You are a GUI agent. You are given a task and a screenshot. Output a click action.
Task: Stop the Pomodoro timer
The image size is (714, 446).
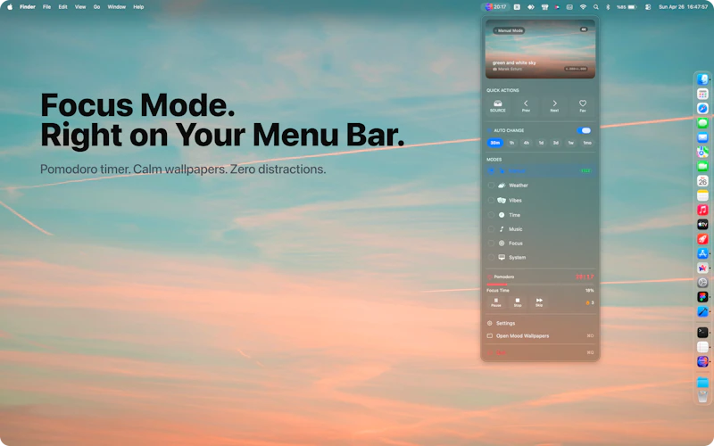coord(518,302)
